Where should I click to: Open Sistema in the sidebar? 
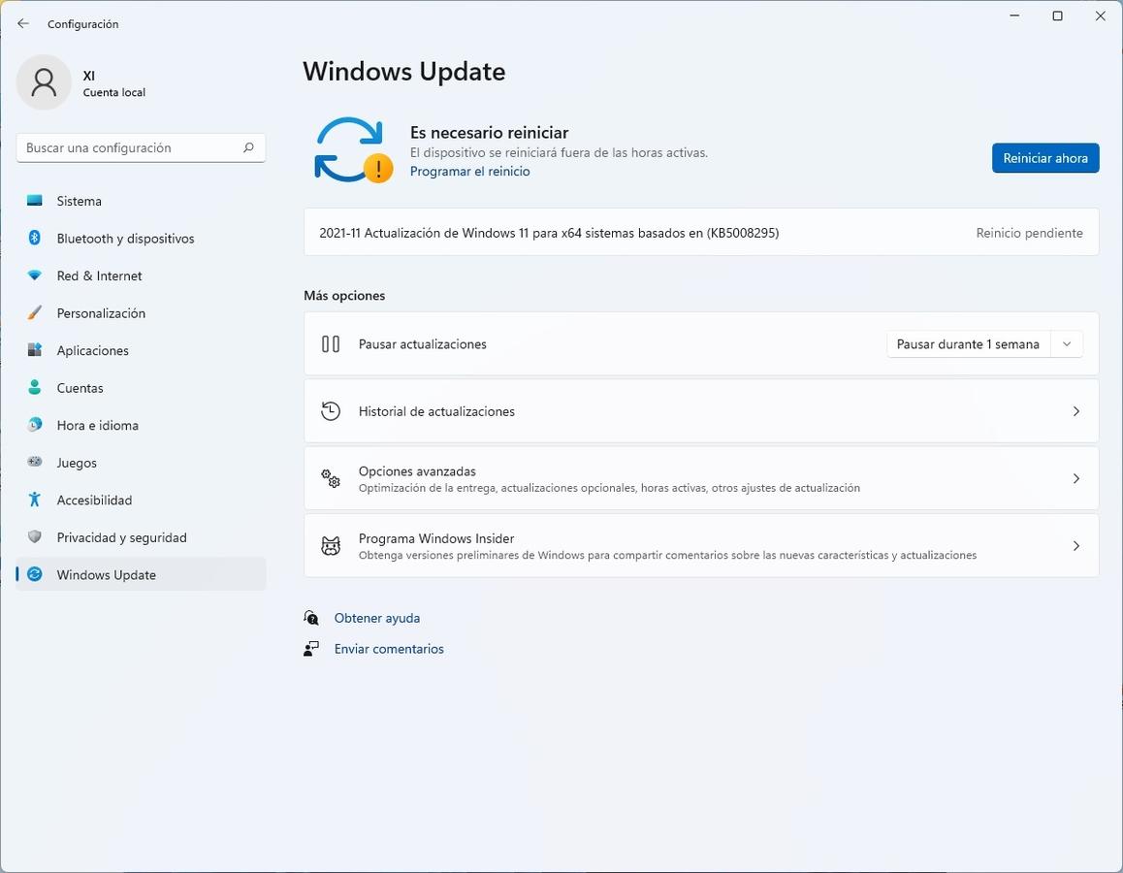(80, 201)
